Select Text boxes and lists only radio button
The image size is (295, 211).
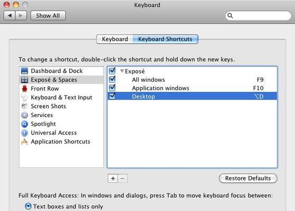[28, 206]
